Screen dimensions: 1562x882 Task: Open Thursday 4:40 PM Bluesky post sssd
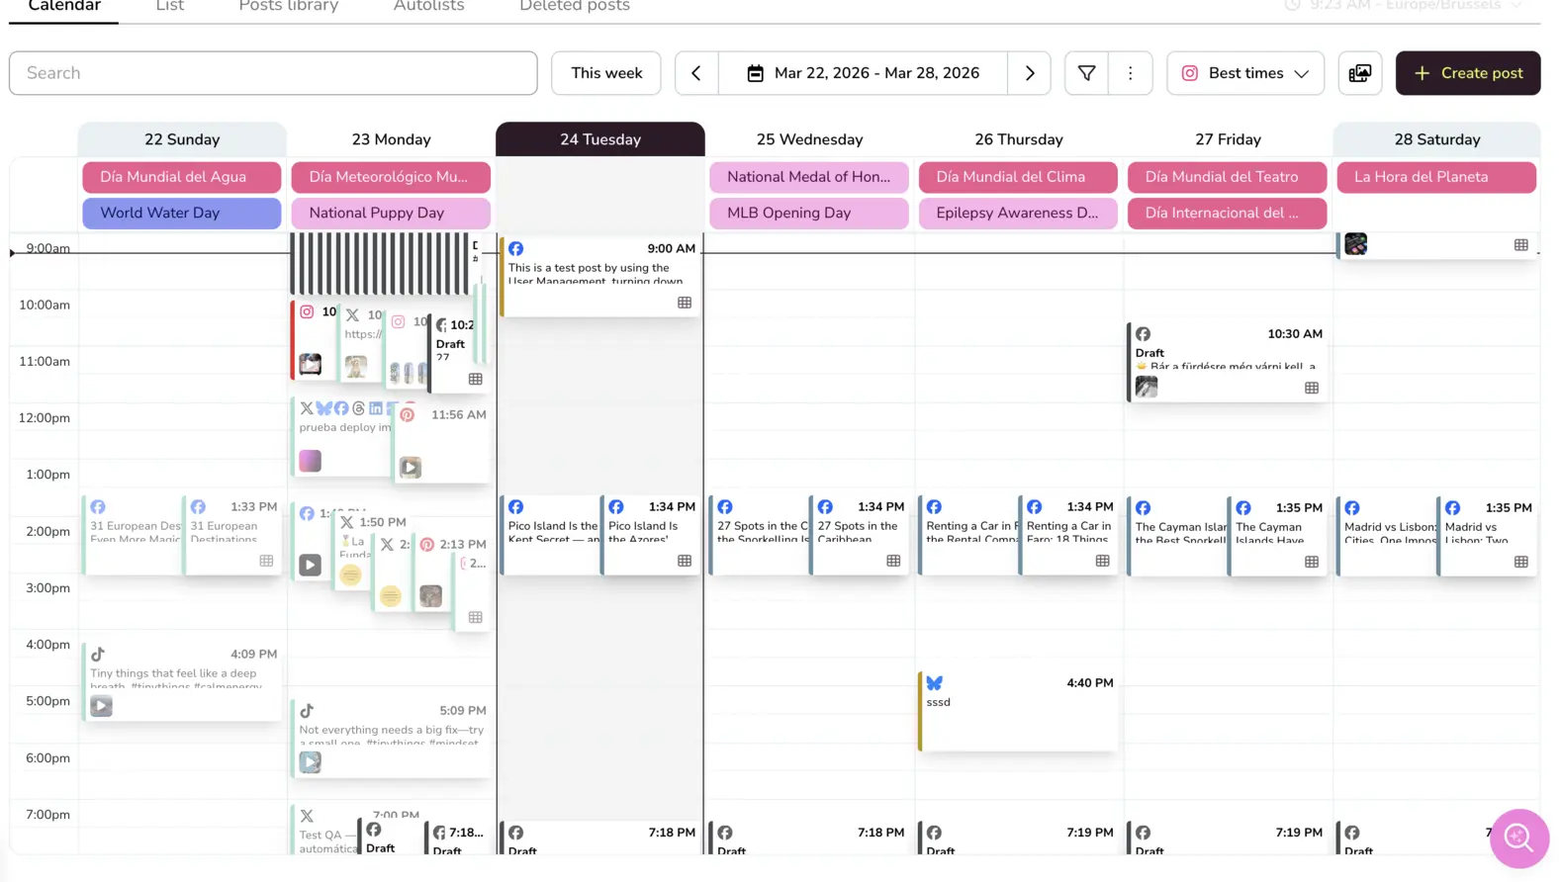tap(1019, 711)
